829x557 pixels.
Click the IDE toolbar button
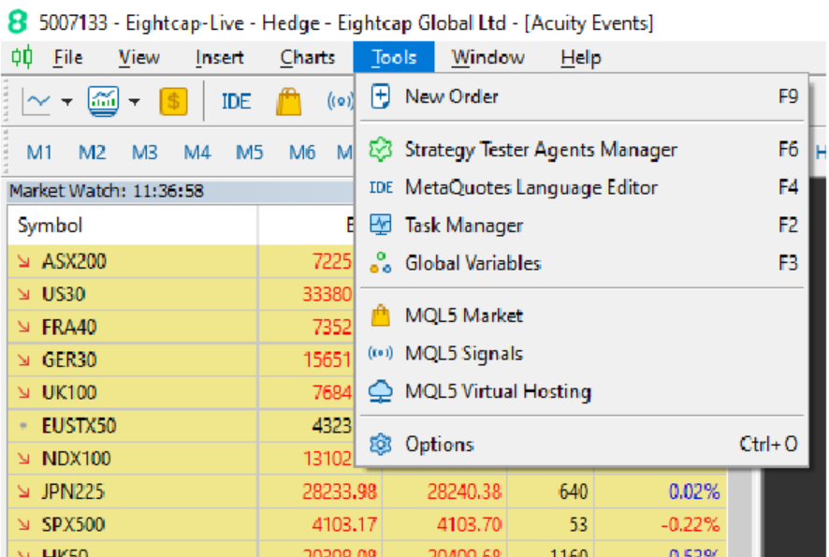[x=236, y=101]
